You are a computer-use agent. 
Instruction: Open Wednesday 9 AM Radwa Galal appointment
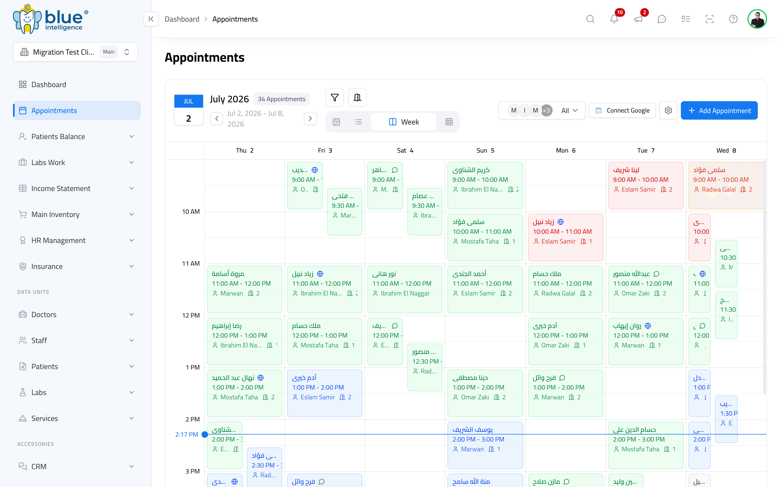pos(726,185)
